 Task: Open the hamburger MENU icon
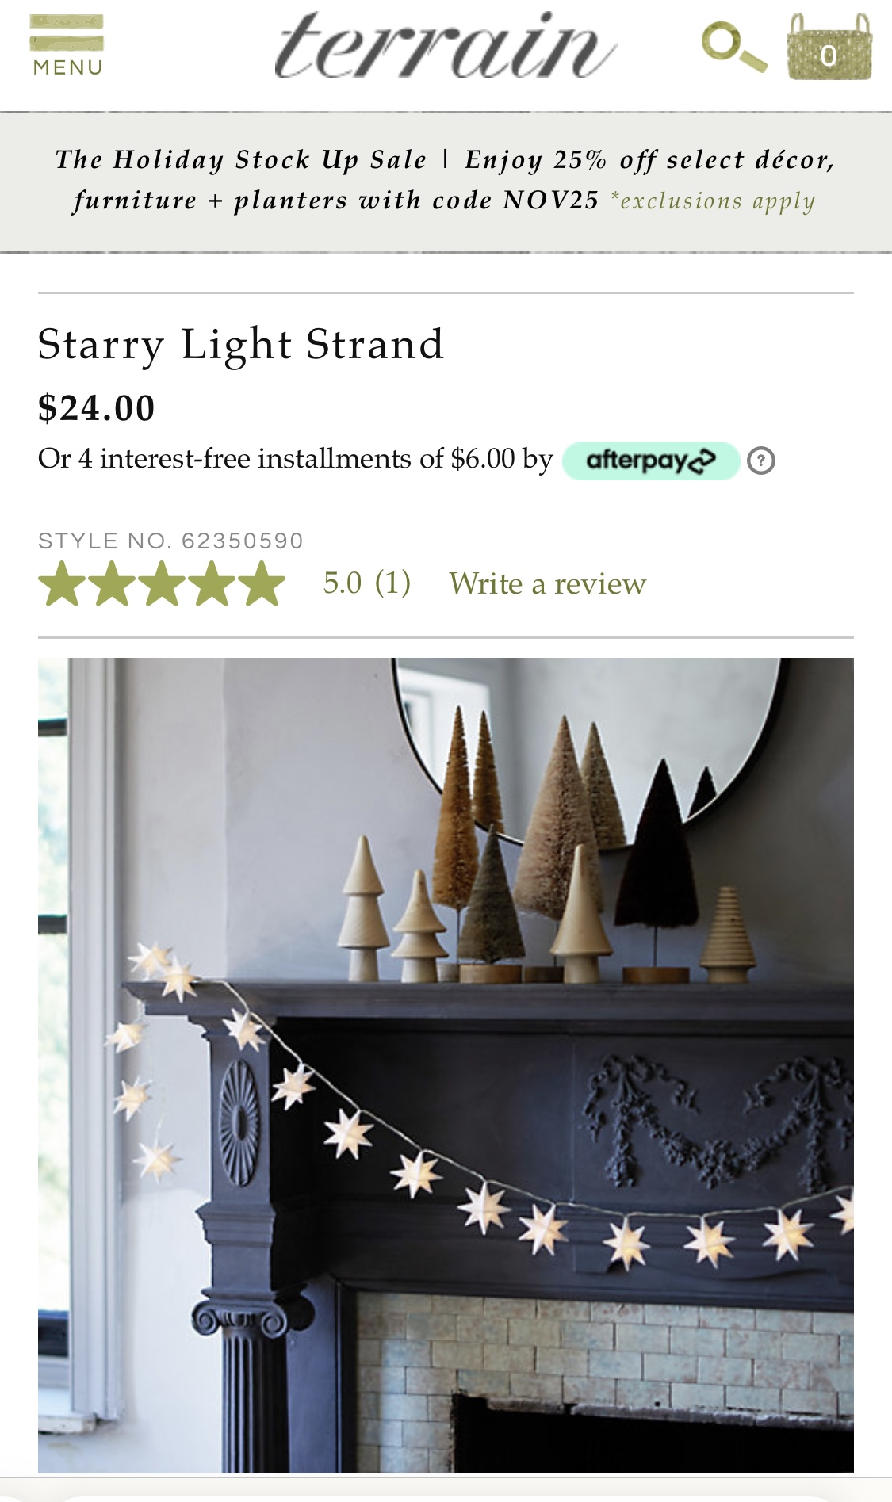point(67,44)
